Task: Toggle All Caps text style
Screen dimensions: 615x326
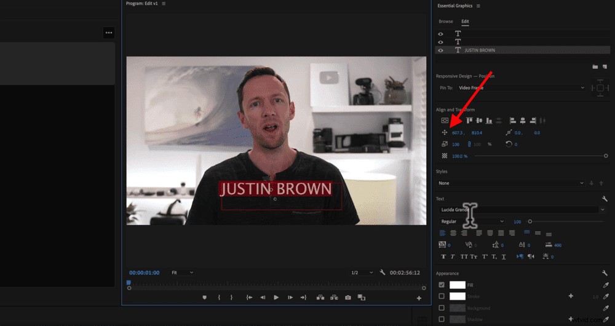Action: pyautogui.click(x=464, y=256)
